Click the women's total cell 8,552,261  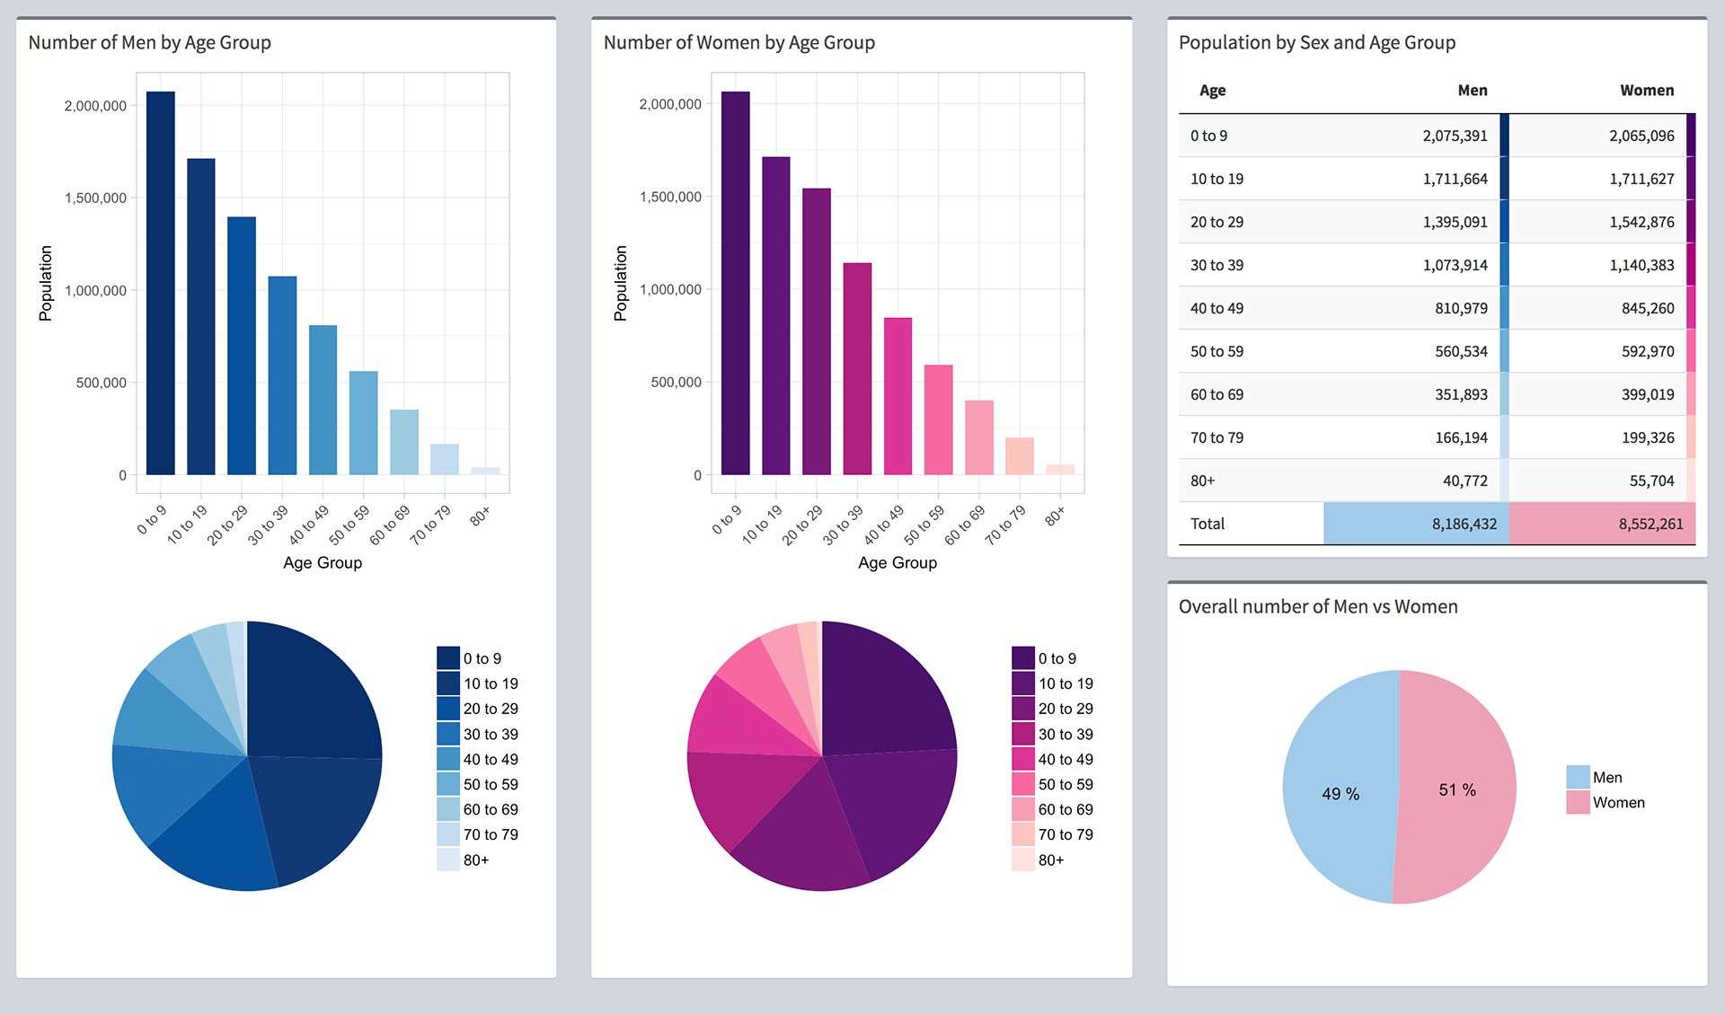pyautogui.click(x=1650, y=524)
